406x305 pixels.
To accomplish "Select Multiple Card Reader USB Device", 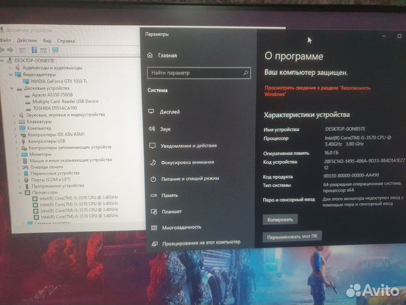I will point(65,102).
